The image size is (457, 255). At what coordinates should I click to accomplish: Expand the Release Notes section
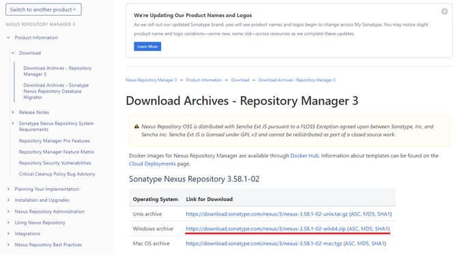tap(13, 112)
